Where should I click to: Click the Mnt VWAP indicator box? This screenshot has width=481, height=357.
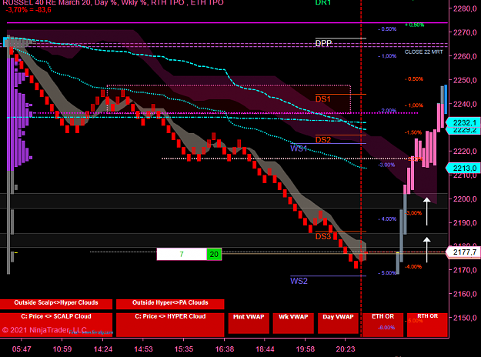coord(249,323)
